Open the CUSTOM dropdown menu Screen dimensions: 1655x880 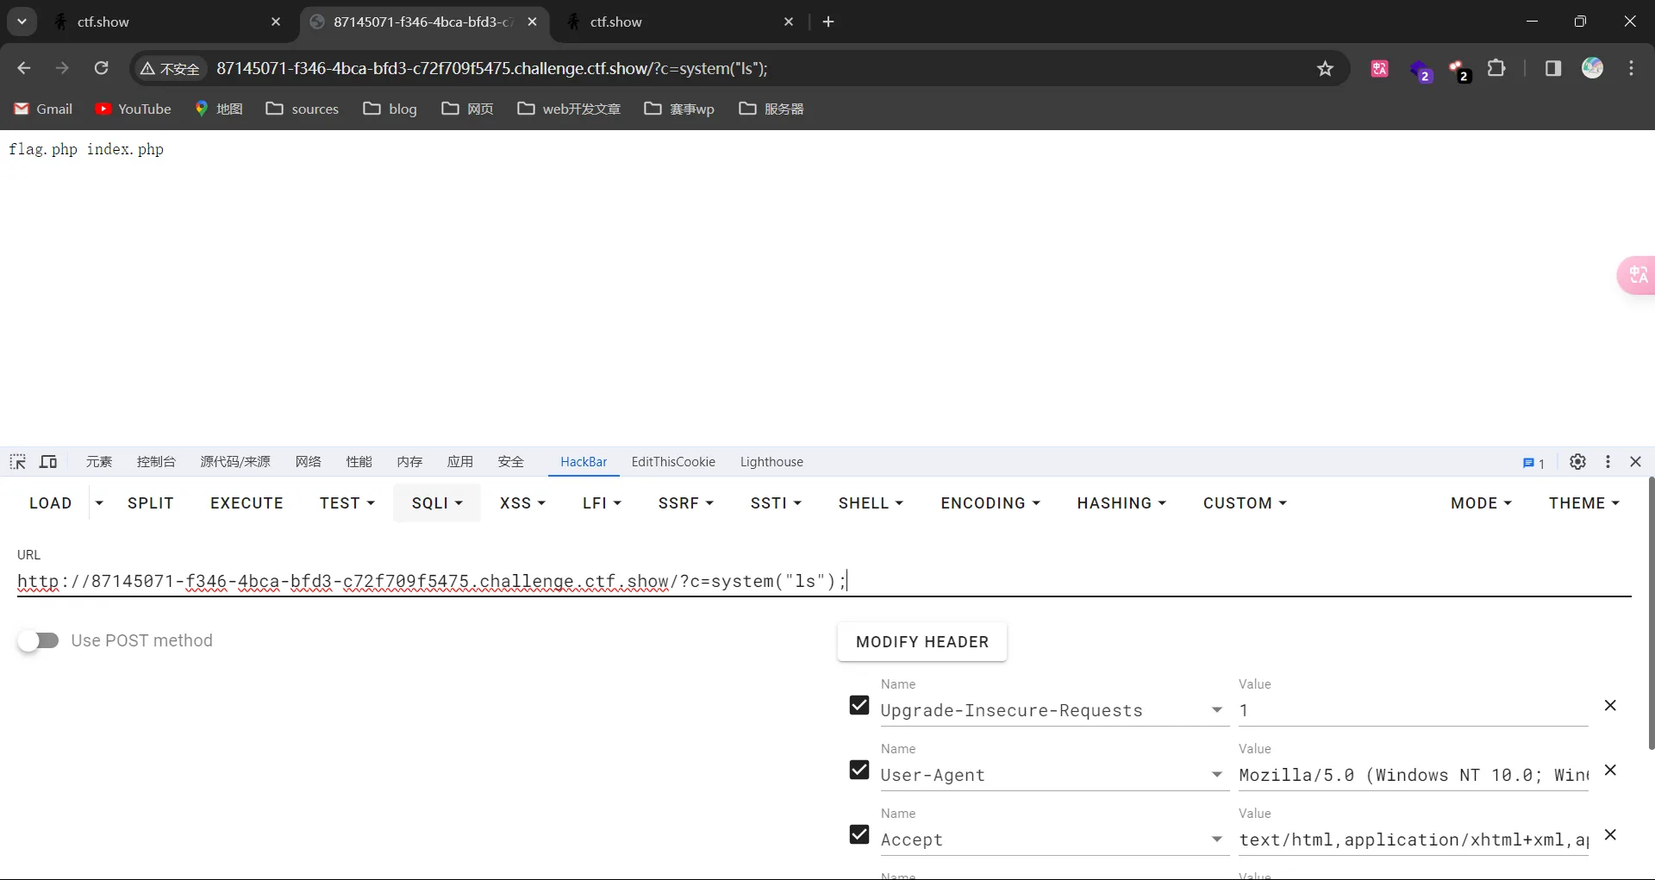click(1245, 503)
